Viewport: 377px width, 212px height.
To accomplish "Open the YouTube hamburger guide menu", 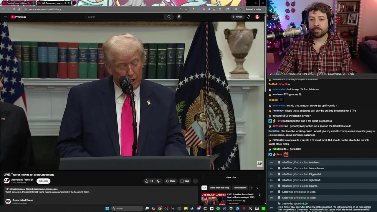I will point(5,17).
